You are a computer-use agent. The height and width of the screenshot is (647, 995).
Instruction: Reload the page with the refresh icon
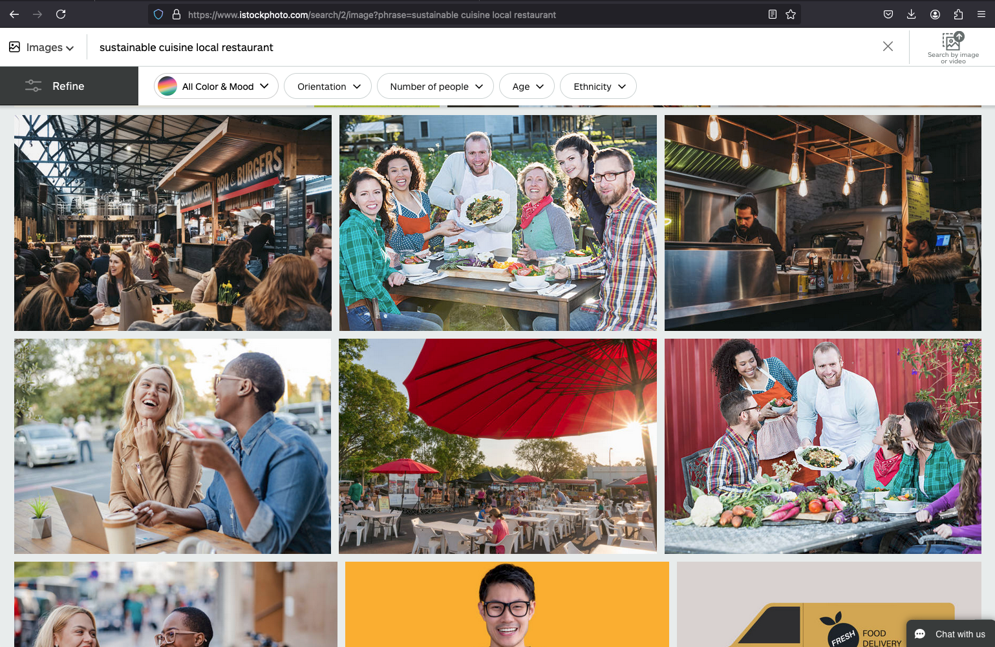[x=61, y=14]
